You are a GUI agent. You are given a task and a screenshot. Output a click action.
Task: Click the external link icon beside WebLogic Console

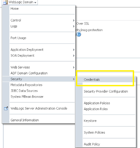click(6, 108)
